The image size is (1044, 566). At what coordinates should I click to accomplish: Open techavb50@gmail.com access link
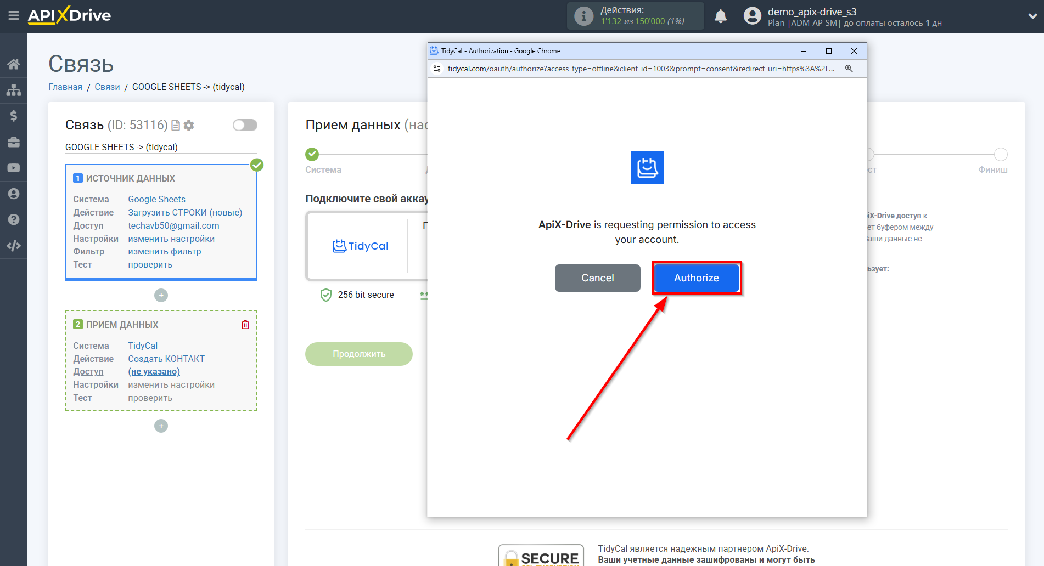173,226
